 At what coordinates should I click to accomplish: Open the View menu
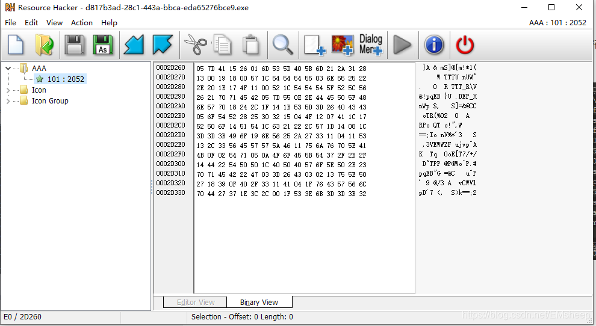54,23
